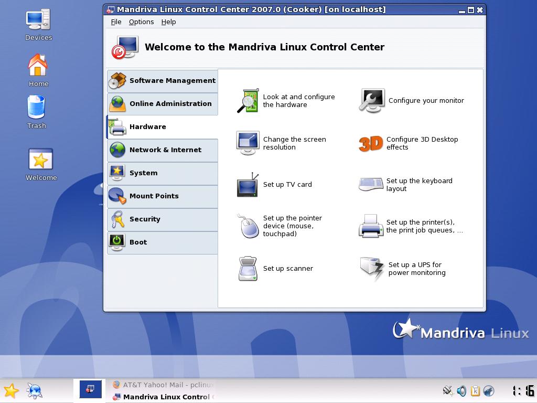Screen dimensions: 537x403
Task: Open the Options menu
Action: [x=141, y=22]
